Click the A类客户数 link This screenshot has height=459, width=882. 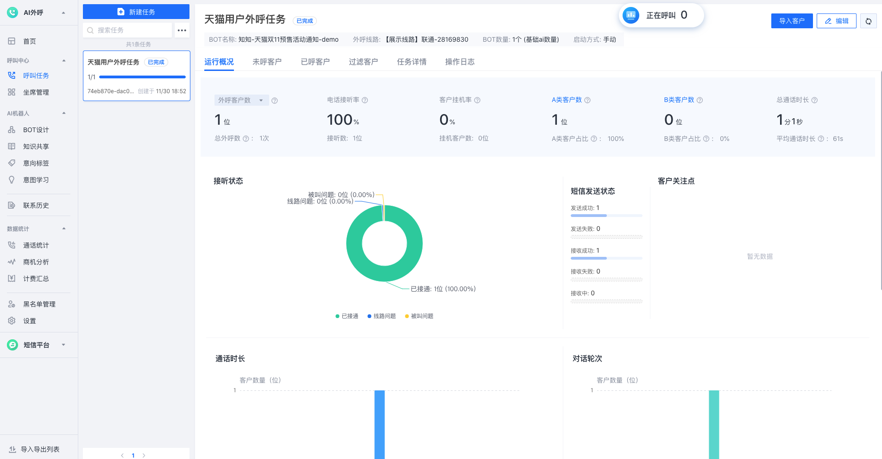pos(567,100)
